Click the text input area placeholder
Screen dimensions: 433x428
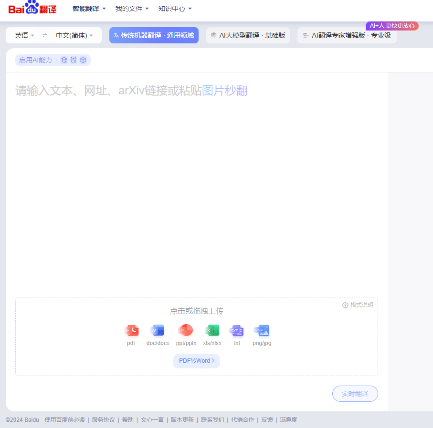pos(131,91)
